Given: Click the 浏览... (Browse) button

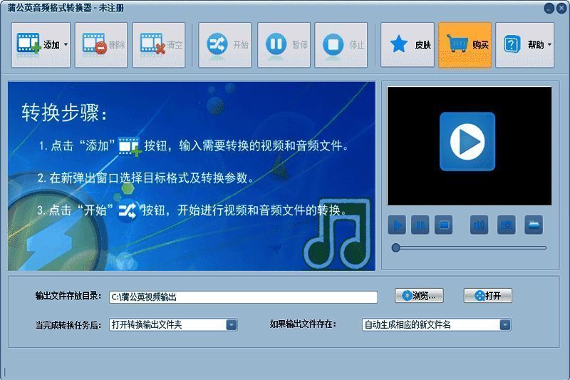Looking at the screenshot, I should 419,296.
